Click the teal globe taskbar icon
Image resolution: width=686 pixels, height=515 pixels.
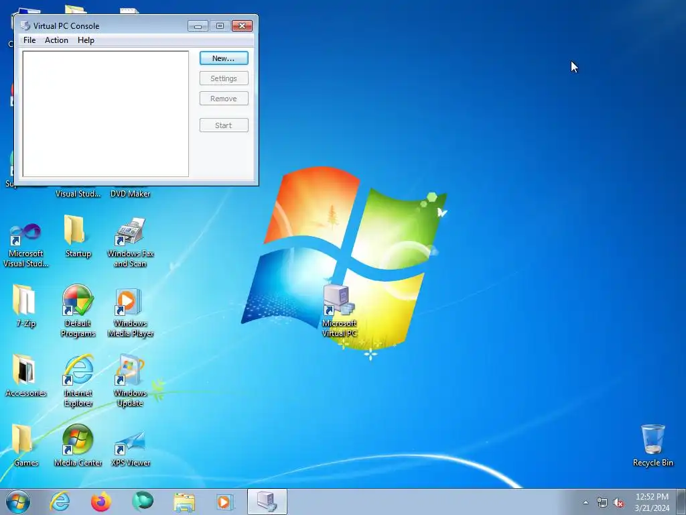pyautogui.click(x=143, y=501)
